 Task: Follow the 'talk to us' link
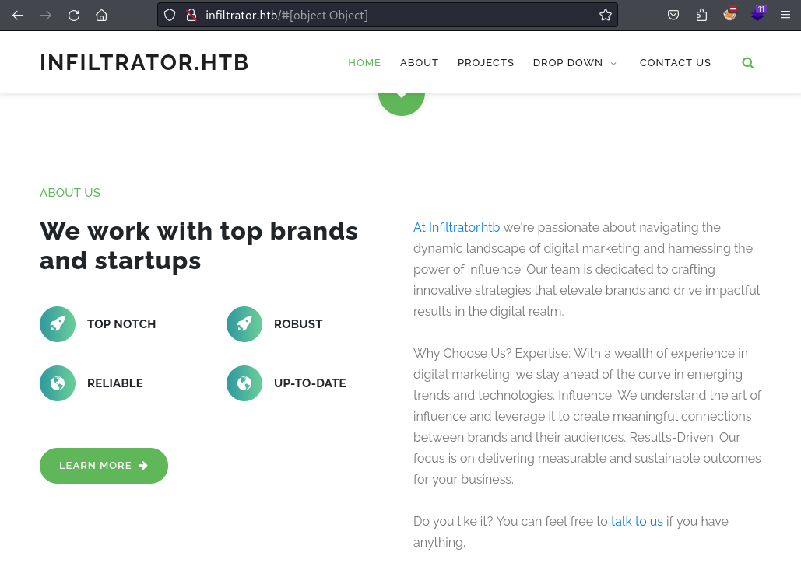pos(637,521)
